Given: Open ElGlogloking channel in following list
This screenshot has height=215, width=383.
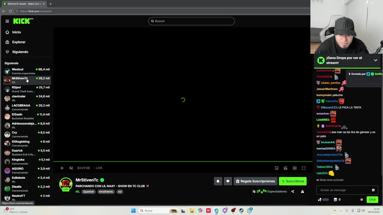Looking at the screenshot, I should [x=27, y=143].
